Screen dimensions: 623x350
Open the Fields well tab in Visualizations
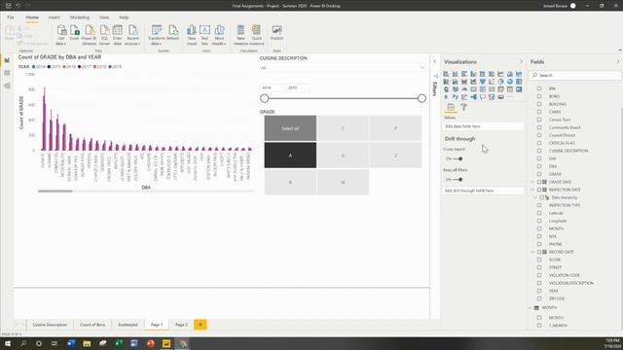click(x=451, y=107)
